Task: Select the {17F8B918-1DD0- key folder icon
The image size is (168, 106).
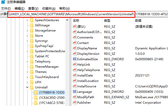Action: pos(36,93)
